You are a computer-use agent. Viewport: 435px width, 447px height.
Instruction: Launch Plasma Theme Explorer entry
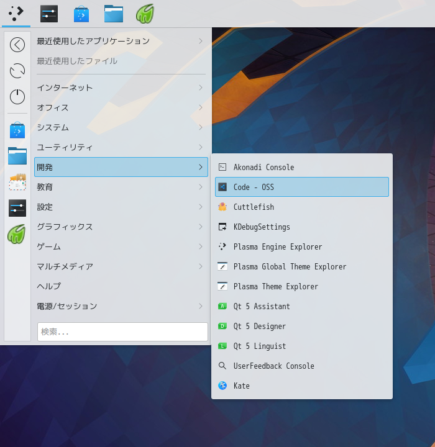coord(302,286)
